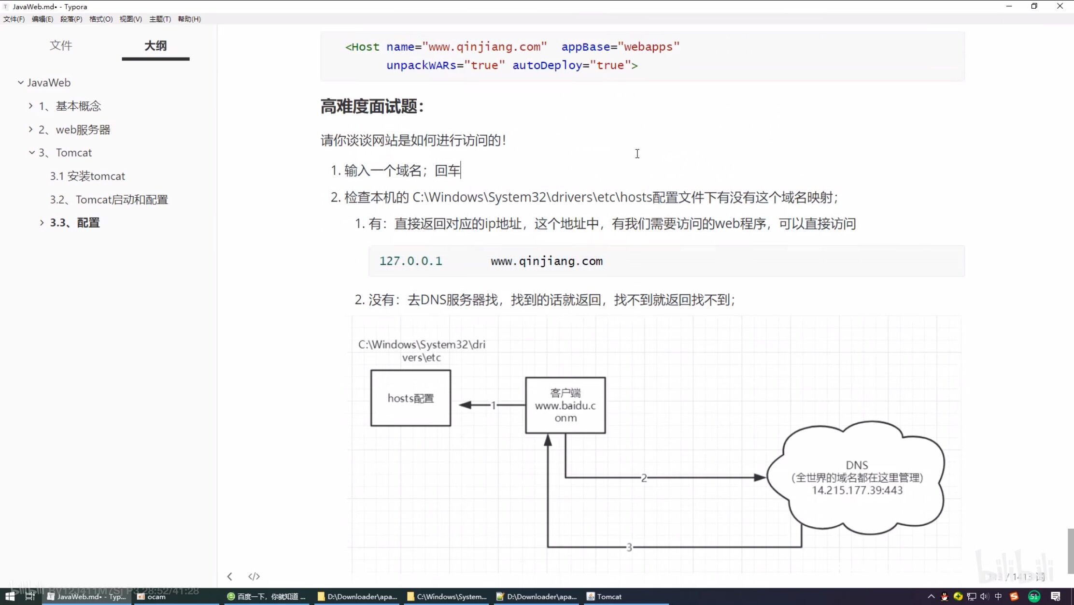1074x605 pixels.
Task: Toggle Chinese input mode indicator
Action: point(998,596)
